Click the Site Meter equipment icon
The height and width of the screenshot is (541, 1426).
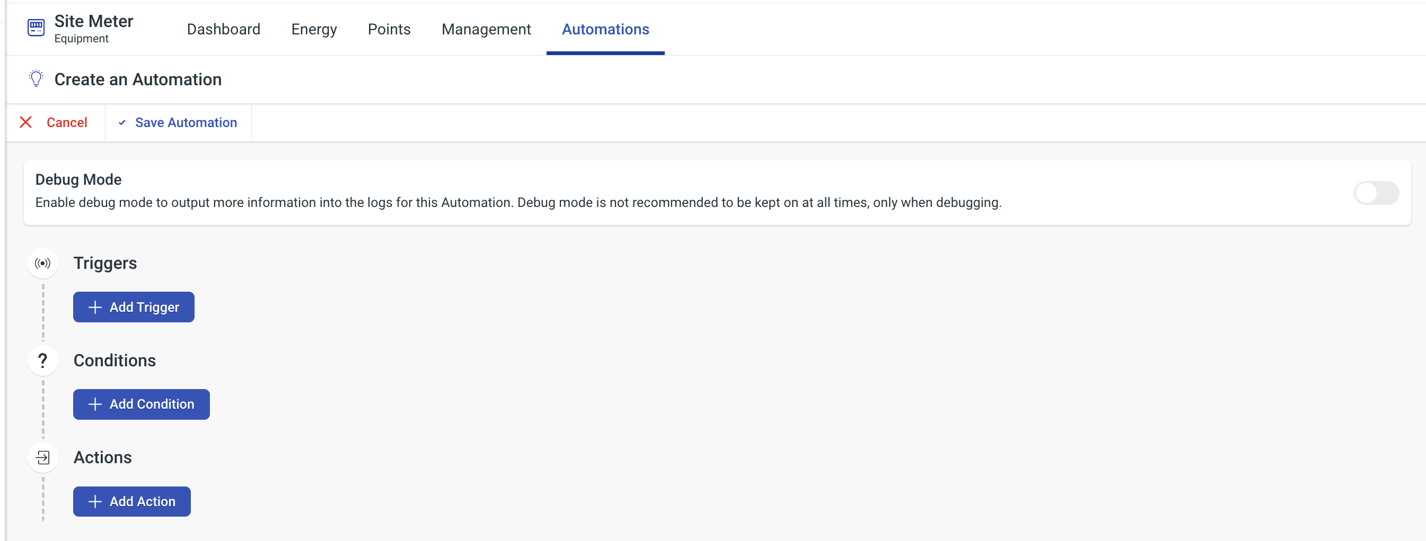36,28
